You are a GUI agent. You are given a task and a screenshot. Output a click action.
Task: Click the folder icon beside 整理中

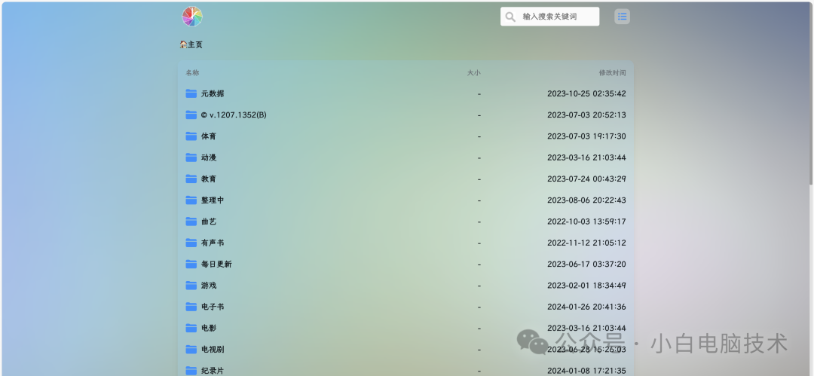pyautogui.click(x=191, y=200)
